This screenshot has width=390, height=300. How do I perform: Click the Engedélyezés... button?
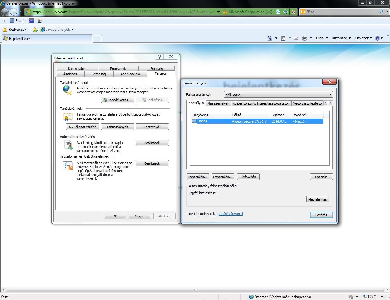(x=117, y=100)
